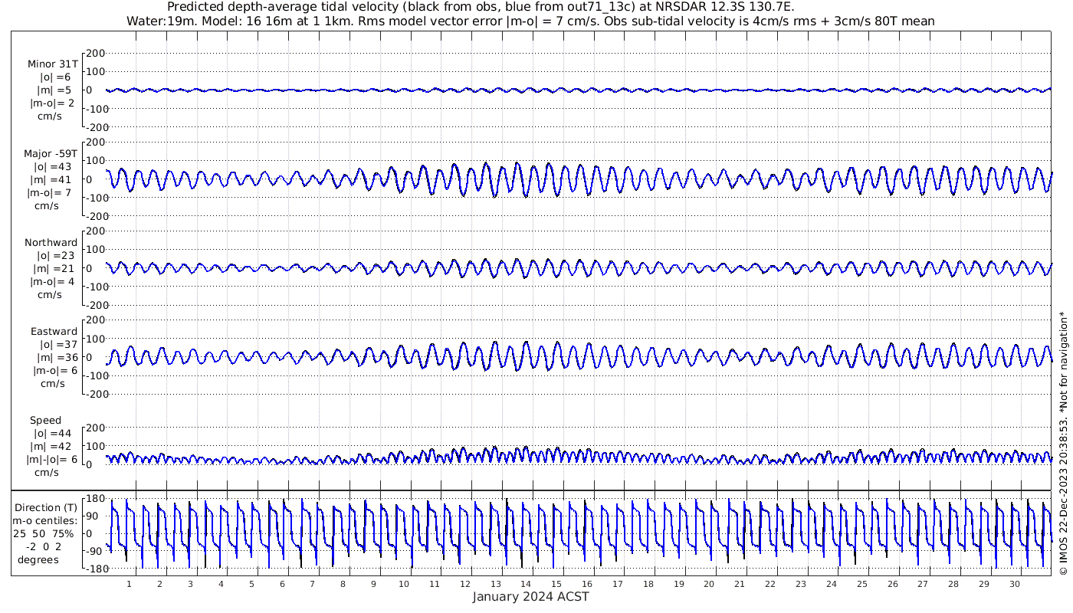Click "|m-o|= 7" in the Major -59T label

(49, 192)
